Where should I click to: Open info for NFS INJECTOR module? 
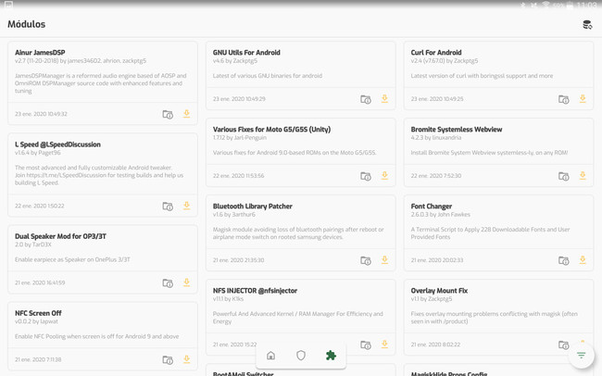coord(366,345)
